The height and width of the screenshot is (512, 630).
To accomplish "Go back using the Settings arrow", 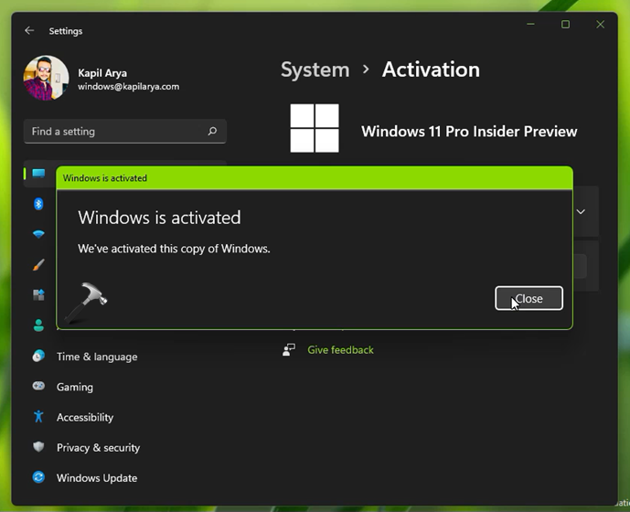I will click(29, 30).
